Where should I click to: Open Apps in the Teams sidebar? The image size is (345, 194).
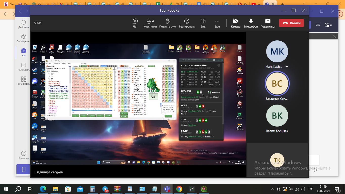(x=24, y=81)
